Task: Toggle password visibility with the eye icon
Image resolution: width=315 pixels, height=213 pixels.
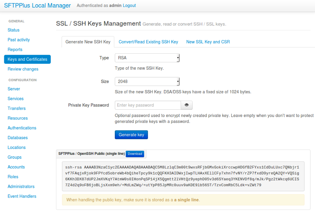Action: [x=187, y=105]
